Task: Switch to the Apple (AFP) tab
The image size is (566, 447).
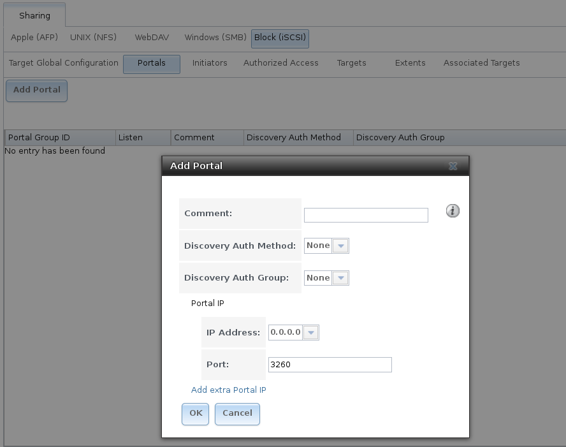Action: [x=34, y=38]
